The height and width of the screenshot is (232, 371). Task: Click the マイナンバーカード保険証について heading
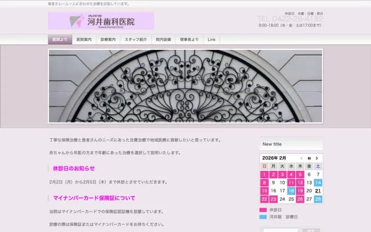point(94,198)
